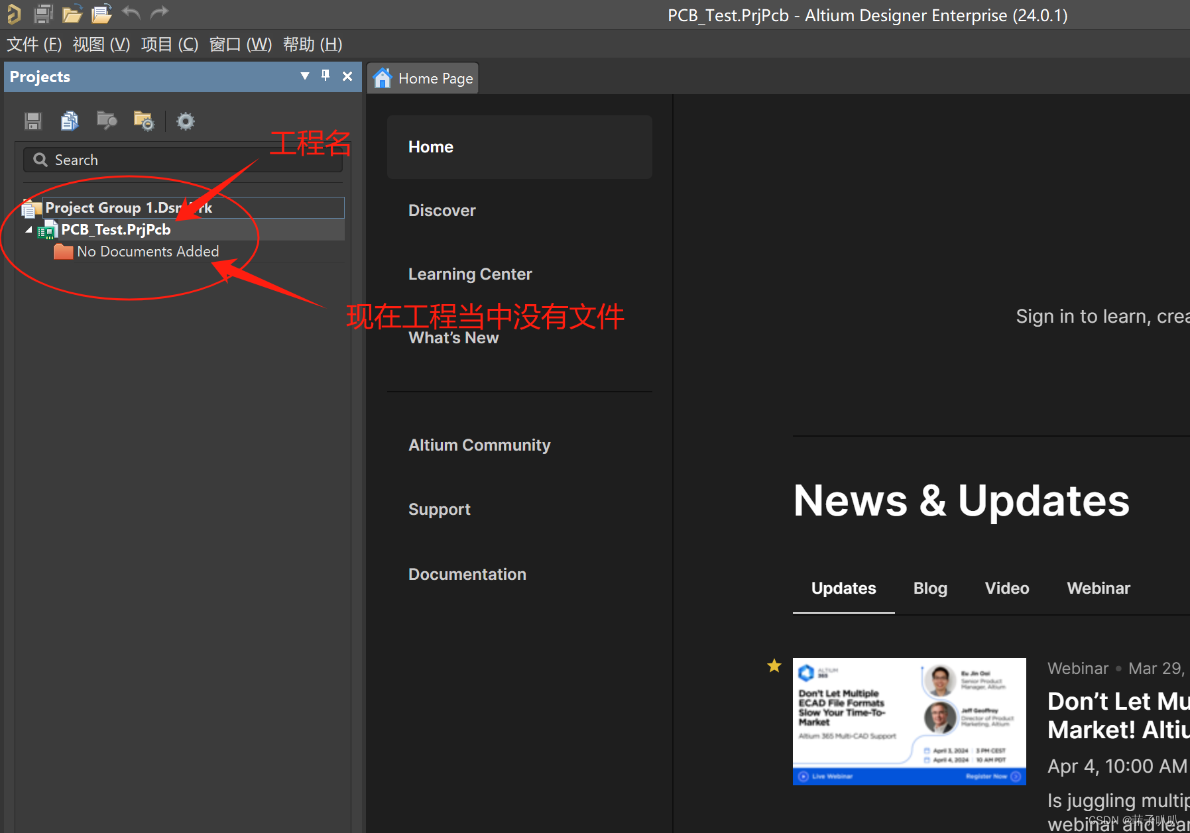Open the 视图 (V) menu
This screenshot has height=833, width=1190.
coord(101,44)
